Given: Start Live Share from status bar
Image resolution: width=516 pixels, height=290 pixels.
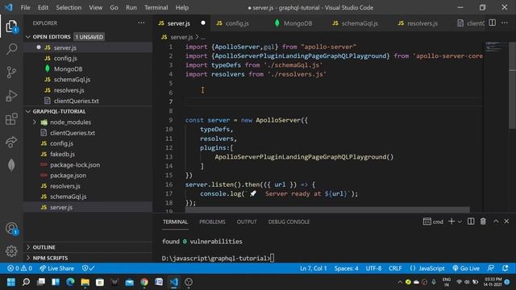Looking at the screenshot, I should click(56, 268).
